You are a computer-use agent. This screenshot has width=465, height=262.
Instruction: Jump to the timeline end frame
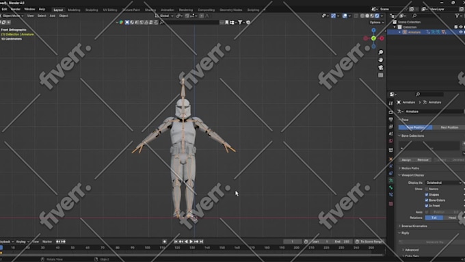(x=201, y=241)
